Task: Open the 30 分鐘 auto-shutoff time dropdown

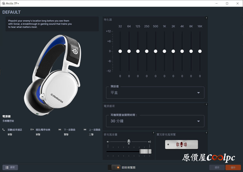Action: point(155,121)
